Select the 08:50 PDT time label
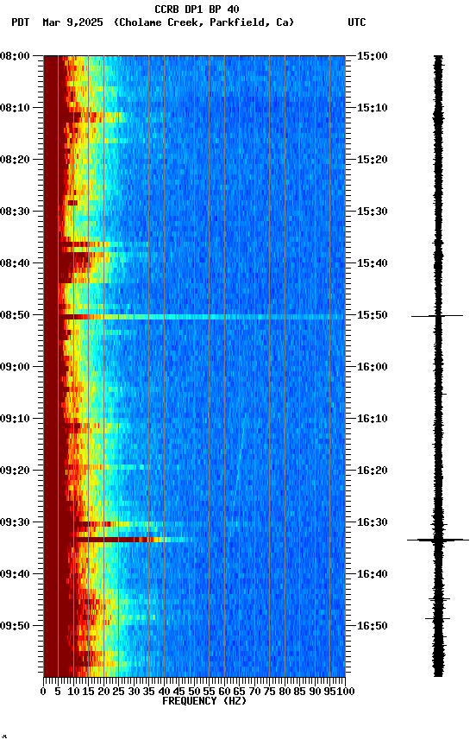The width and height of the screenshot is (476, 746). [x=15, y=315]
